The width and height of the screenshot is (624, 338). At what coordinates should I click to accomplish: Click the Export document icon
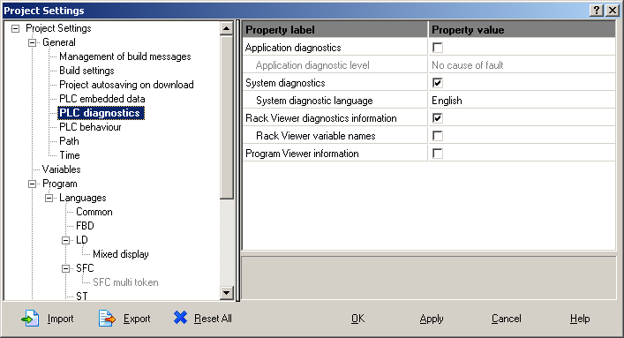[107, 319]
